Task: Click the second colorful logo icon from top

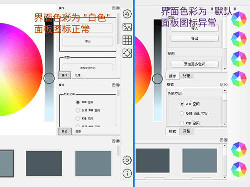Action: 239,39
